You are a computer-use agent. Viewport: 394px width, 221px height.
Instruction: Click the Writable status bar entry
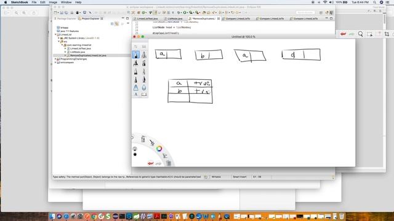[x=216, y=177]
